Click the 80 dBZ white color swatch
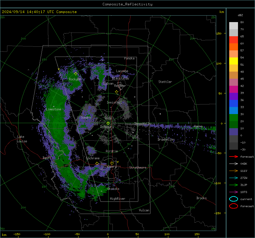This screenshot has width=255, height=238. (x=233, y=25)
